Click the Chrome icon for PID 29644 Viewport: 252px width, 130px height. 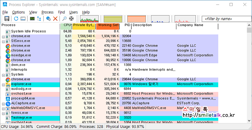[8, 80]
